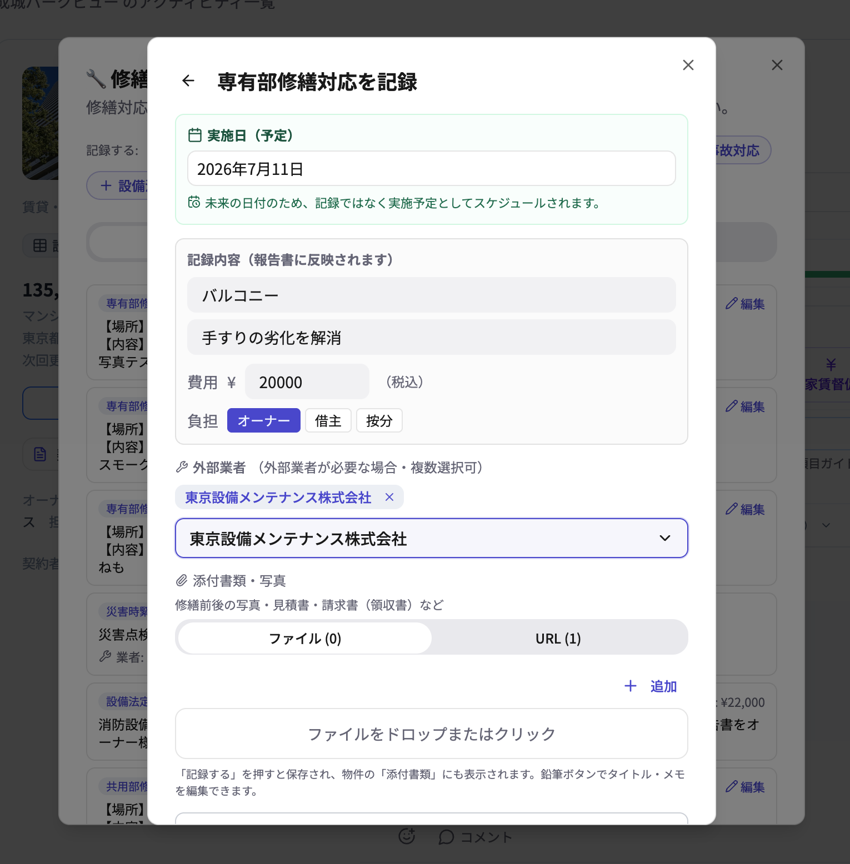
Task: Click the paperclip icon beside 添付書類・写真
Action: (x=182, y=581)
